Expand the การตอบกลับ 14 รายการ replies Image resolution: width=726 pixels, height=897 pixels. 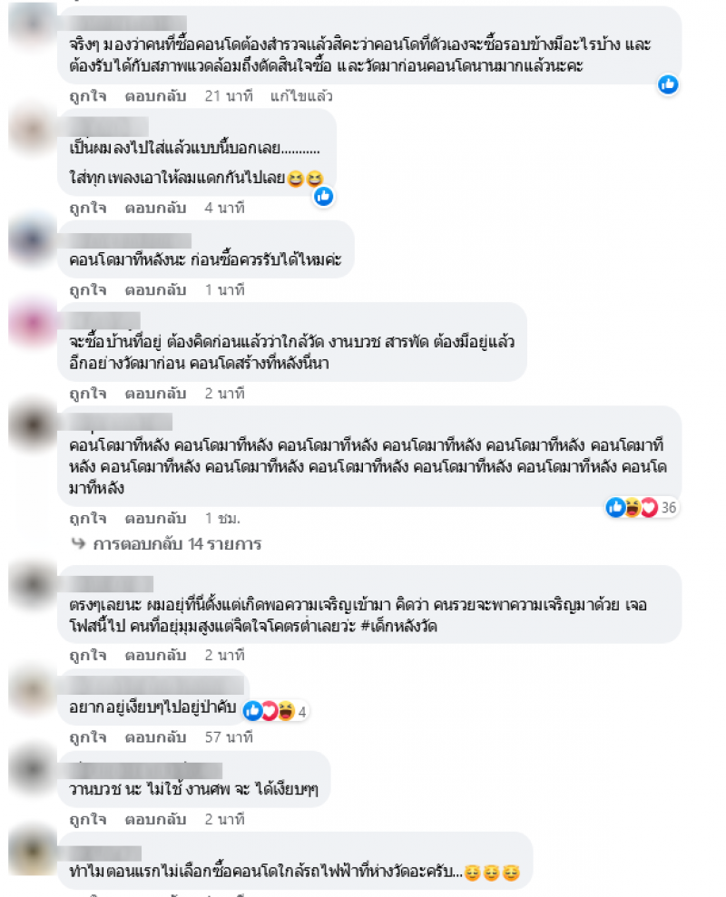(177, 543)
